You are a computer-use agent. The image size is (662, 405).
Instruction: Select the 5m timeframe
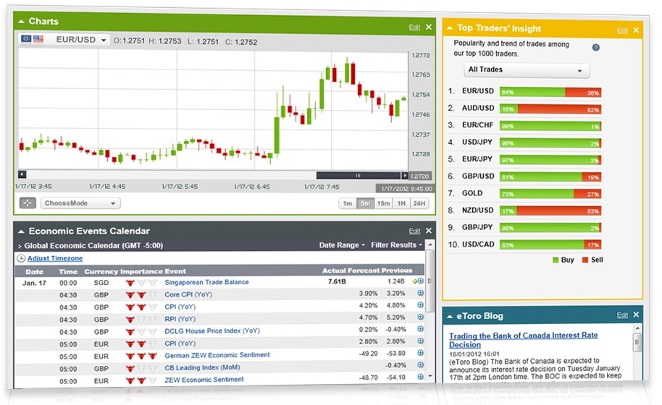365,203
